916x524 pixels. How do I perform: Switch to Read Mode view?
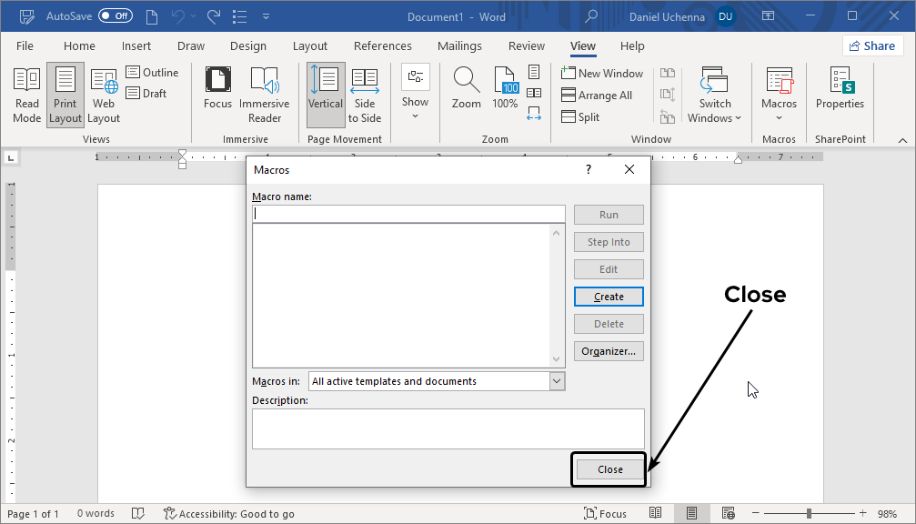pyautogui.click(x=26, y=94)
